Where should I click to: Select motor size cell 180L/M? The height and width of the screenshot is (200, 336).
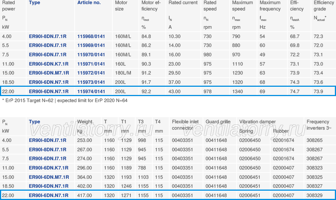[x=123, y=73]
